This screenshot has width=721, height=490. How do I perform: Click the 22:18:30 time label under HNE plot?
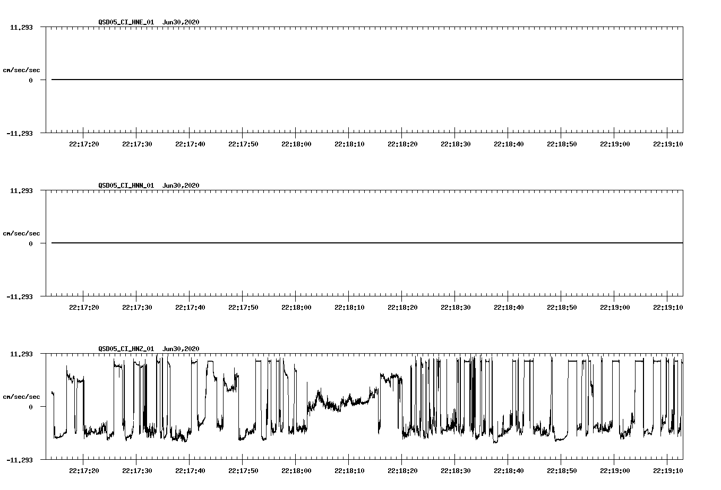pos(456,144)
